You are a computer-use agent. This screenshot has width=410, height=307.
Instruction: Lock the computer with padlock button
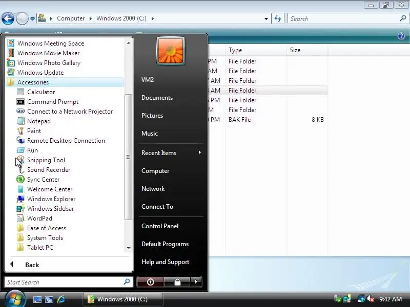tap(177, 282)
